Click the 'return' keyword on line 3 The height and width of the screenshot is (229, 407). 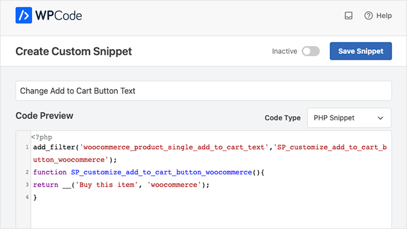(45, 185)
